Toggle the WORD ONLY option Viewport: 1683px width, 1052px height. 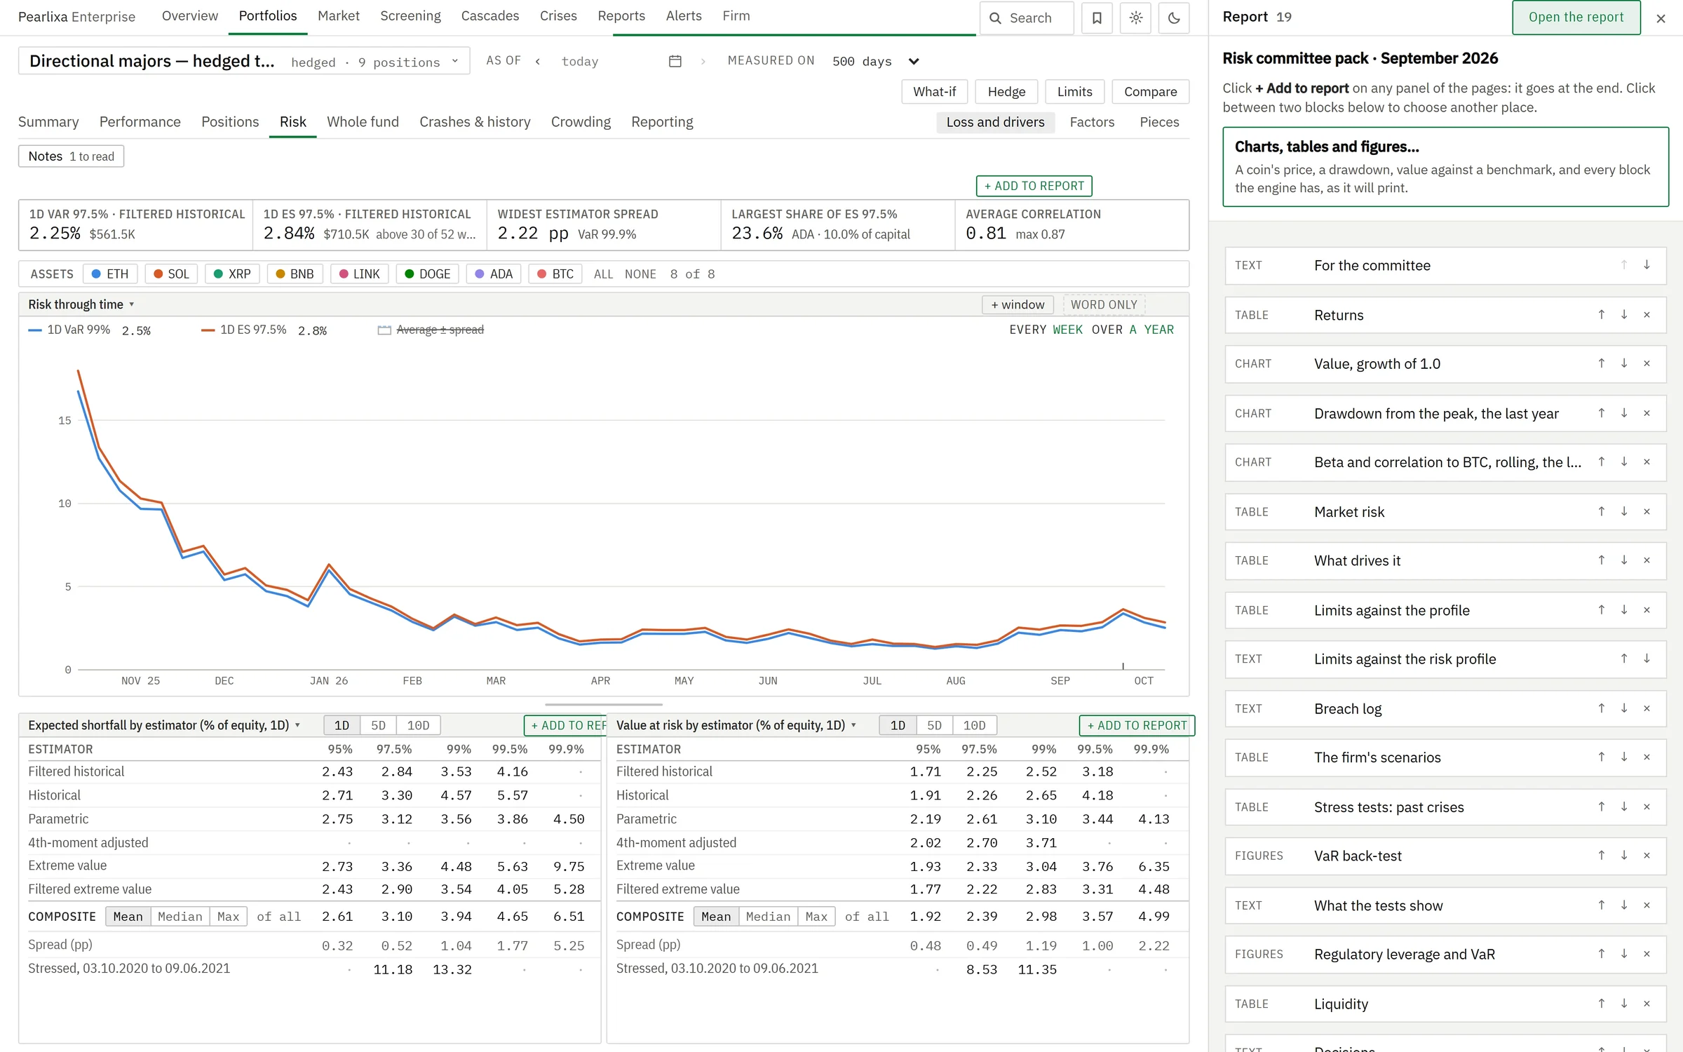point(1104,304)
